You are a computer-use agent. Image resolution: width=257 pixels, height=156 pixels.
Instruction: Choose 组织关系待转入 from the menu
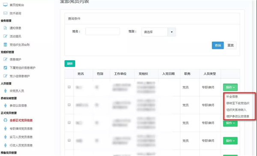(x=236, y=110)
